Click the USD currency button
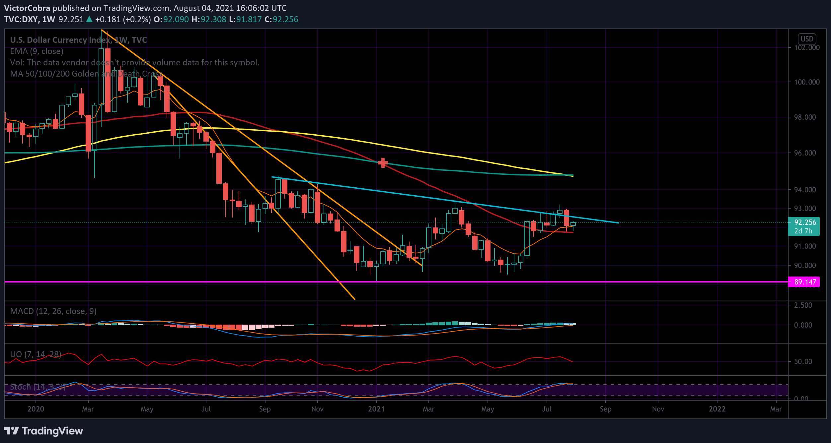The image size is (831, 443). [807, 39]
